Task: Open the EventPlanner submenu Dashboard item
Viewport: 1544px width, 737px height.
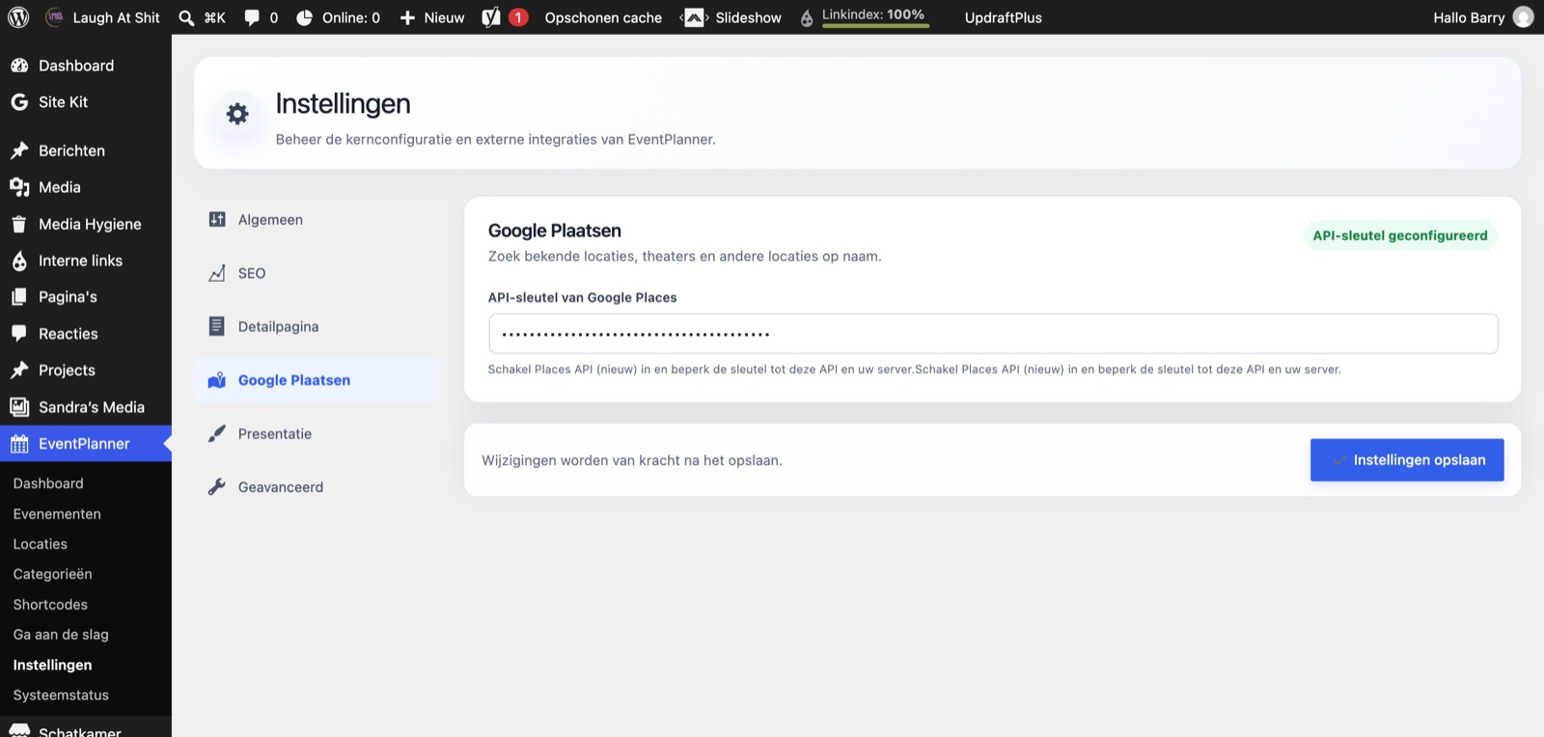Action: pos(48,483)
